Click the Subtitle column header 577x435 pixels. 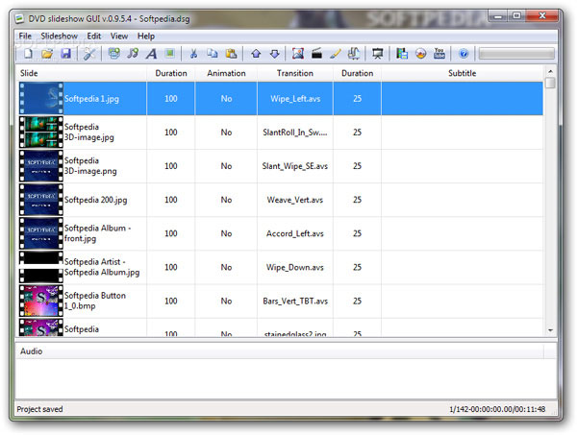pyautogui.click(x=463, y=73)
